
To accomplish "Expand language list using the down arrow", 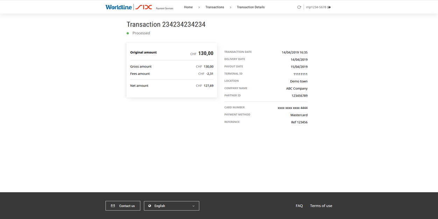I will tap(193, 206).
